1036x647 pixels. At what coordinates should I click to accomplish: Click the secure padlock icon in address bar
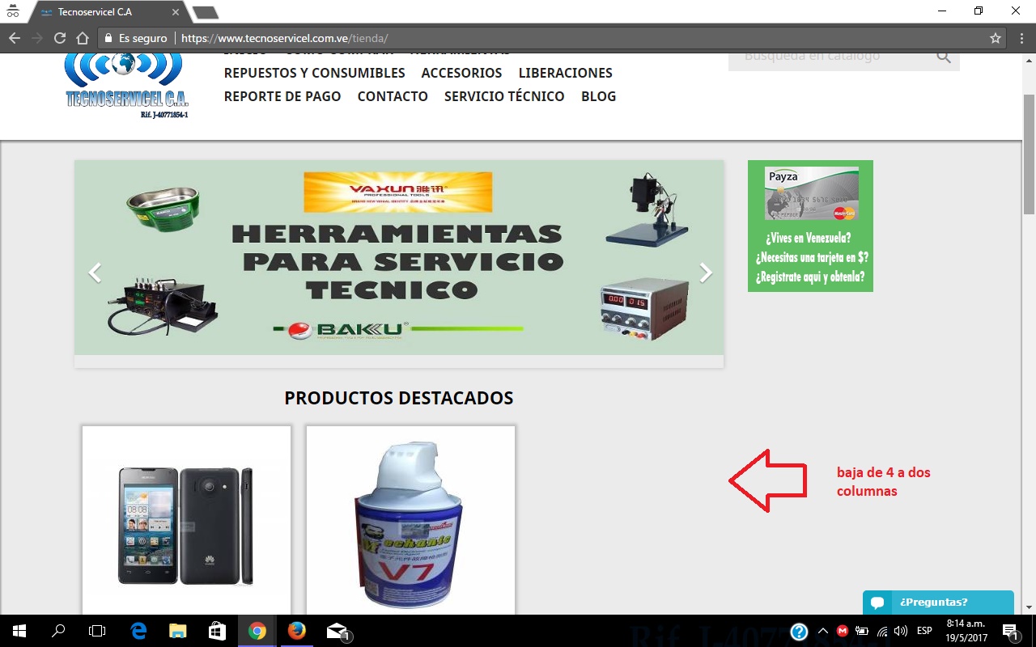pyautogui.click(x=108, y=38)
